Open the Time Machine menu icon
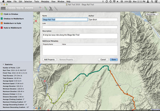Image resolution: width=160 pixels, height=111 pixels. click(110, 1)
